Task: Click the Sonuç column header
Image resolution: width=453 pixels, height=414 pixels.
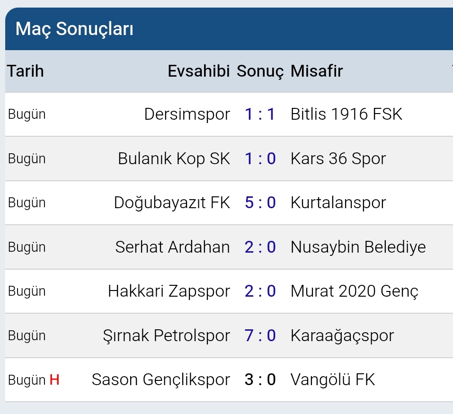Action: [260, 71]
